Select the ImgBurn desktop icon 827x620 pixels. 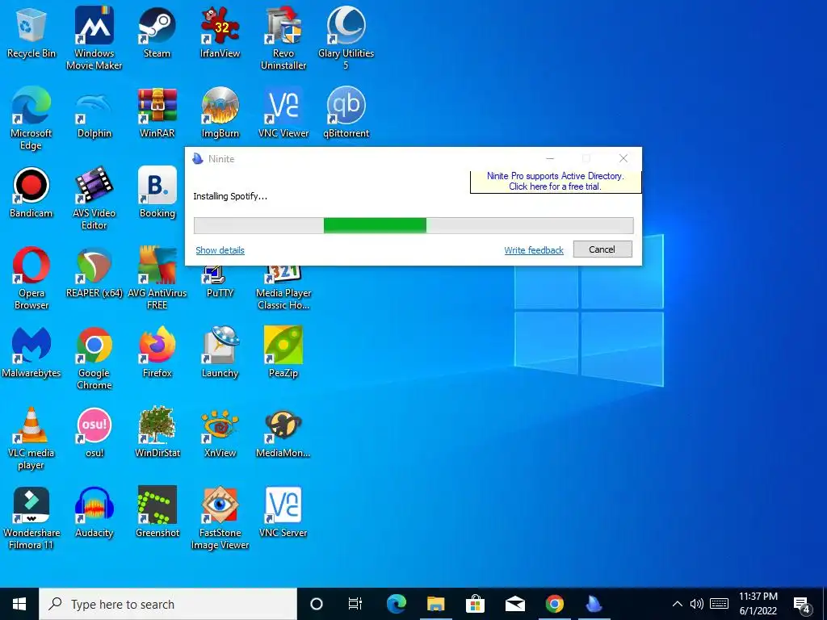220,113
